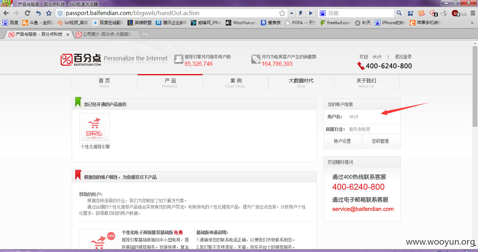Image resolution: width=478 pixels, height=252 pixels.
Task: Click the user icon beside 推荐引擎月均服务用户数
Action: coord(179,59)
